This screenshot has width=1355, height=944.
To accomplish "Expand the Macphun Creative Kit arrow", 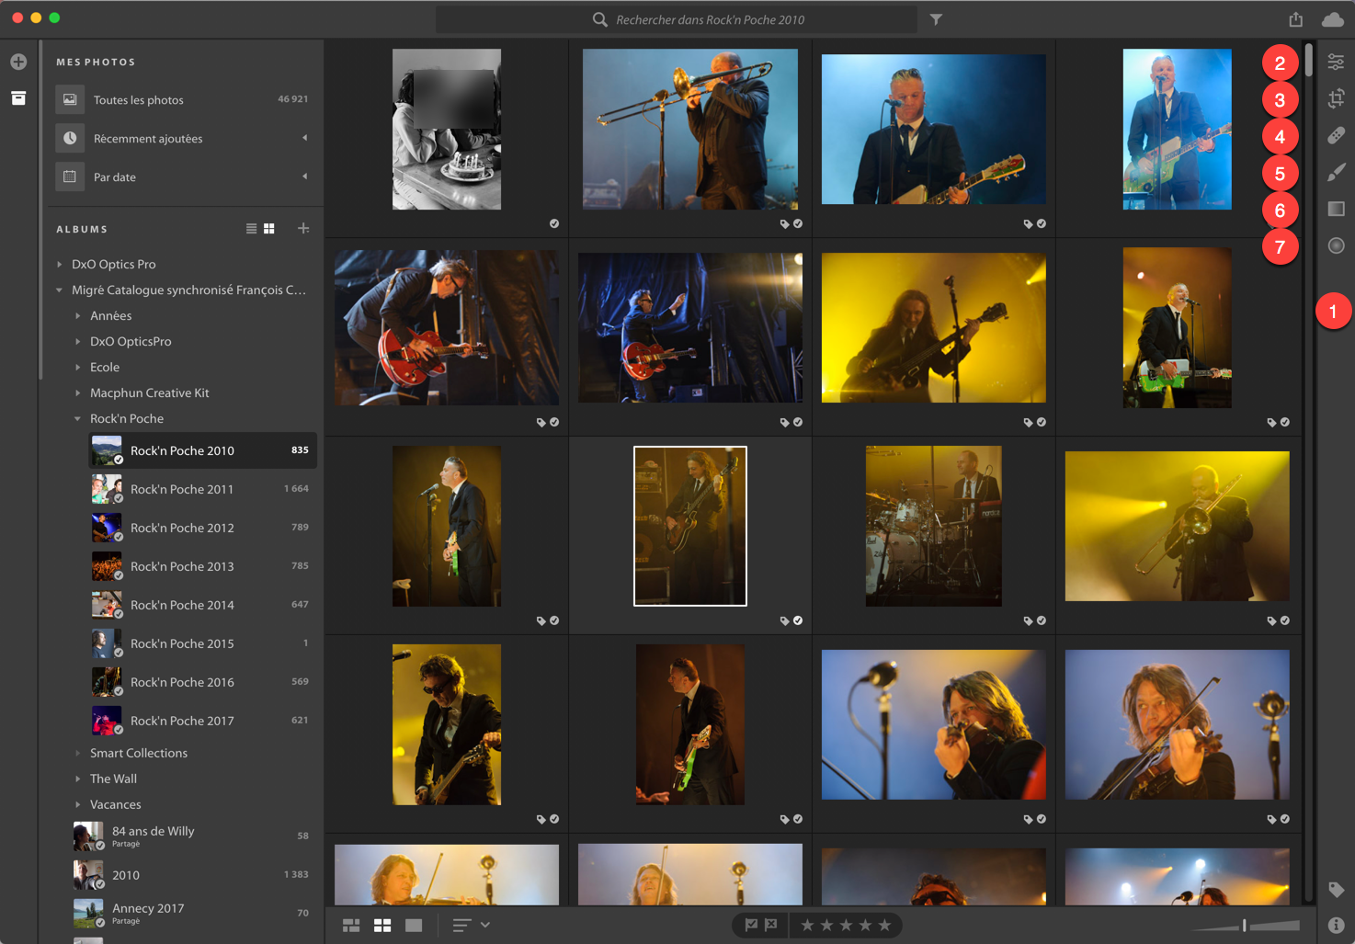I will click(78, 392).
